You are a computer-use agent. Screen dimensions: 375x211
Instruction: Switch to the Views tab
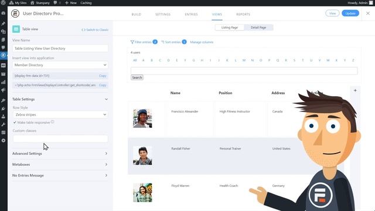[217, 14]
